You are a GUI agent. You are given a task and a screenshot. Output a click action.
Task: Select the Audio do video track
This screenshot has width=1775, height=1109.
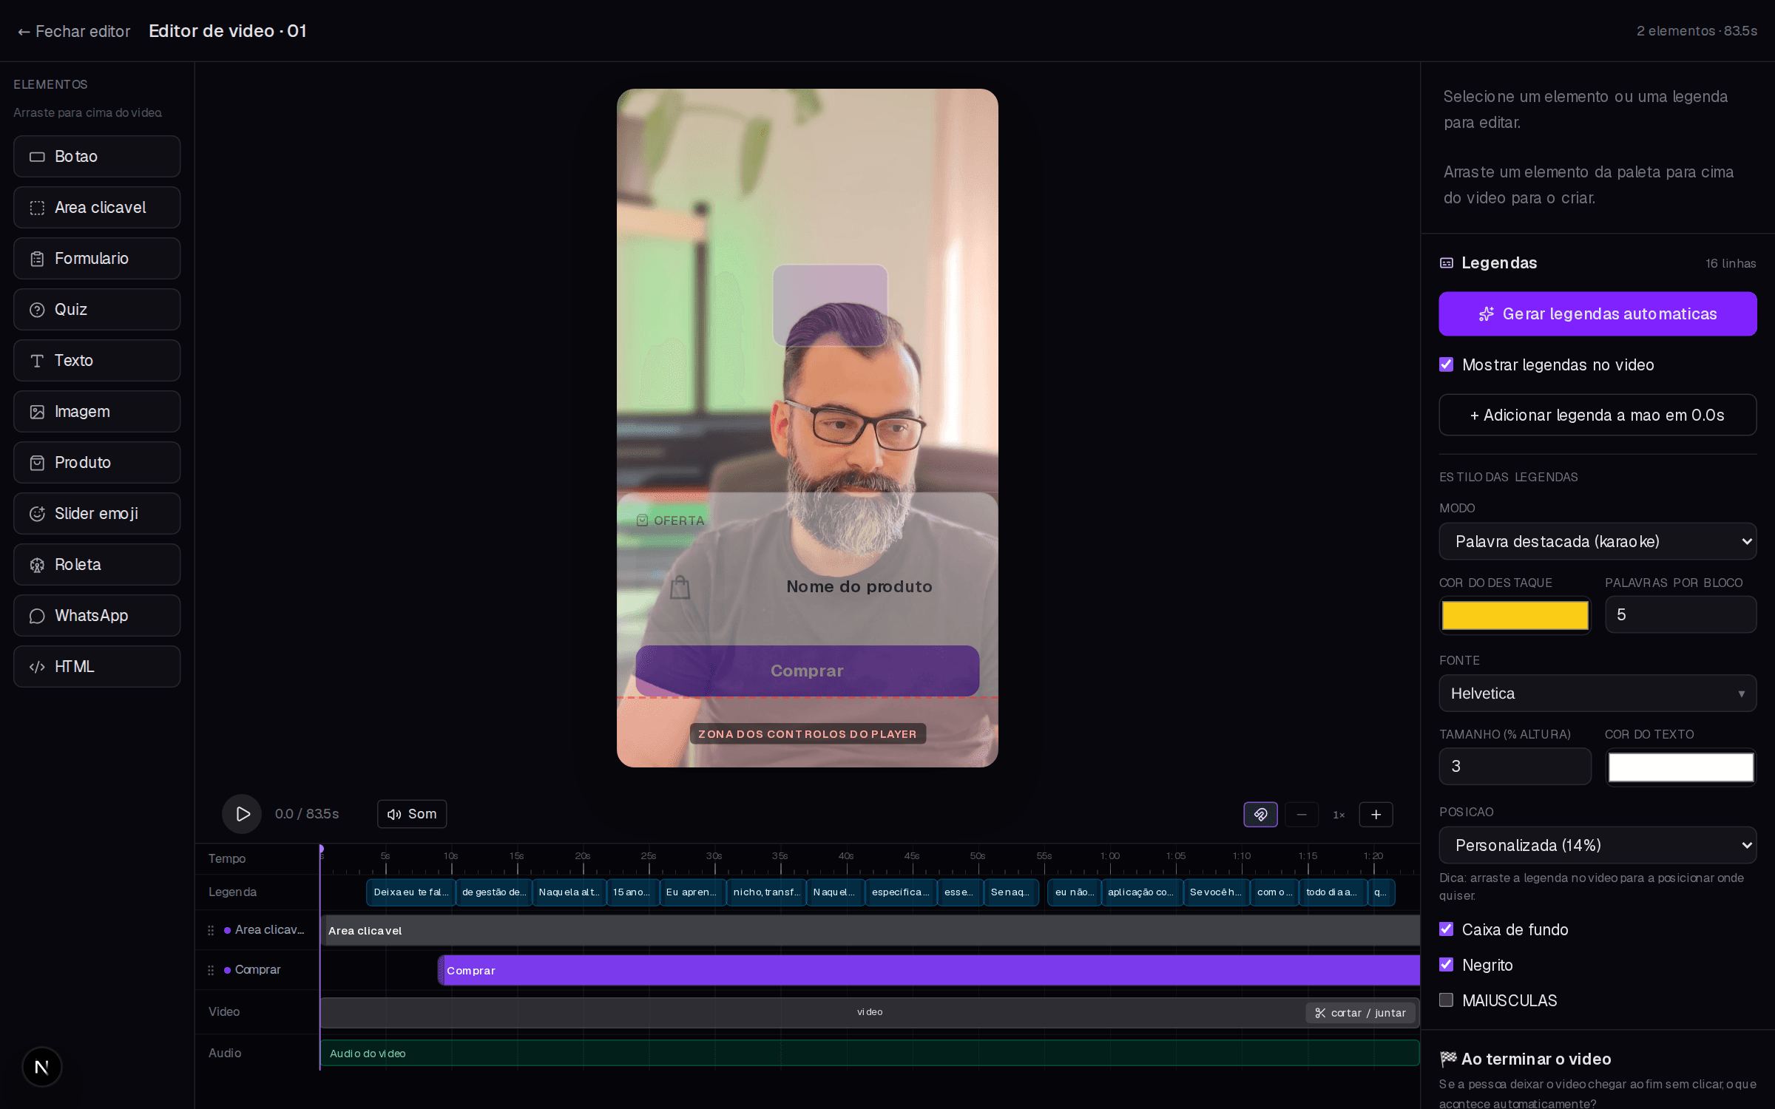(x=870, y=1053)
